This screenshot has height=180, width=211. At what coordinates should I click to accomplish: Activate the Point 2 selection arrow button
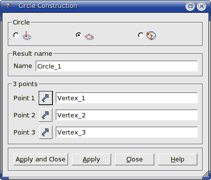coord(46,115)
